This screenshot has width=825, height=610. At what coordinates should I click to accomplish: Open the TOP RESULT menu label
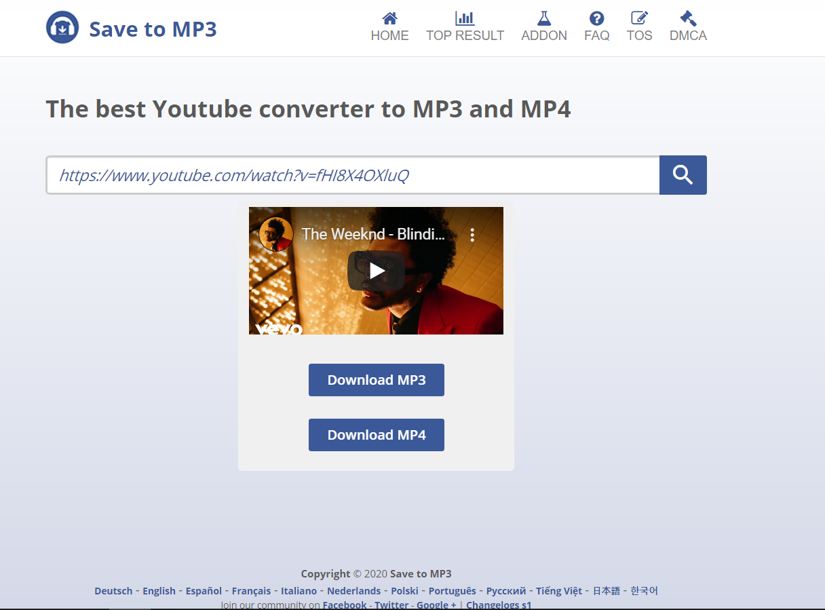465,35
